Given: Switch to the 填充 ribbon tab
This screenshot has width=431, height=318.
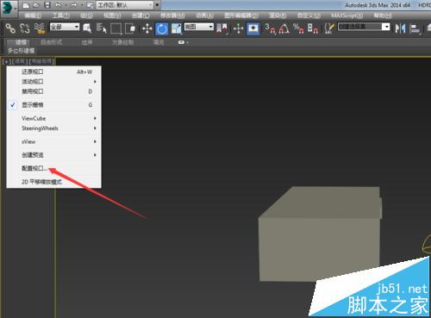Looking at the screenshot, I should pyautogui.click(x=159, y=42).
